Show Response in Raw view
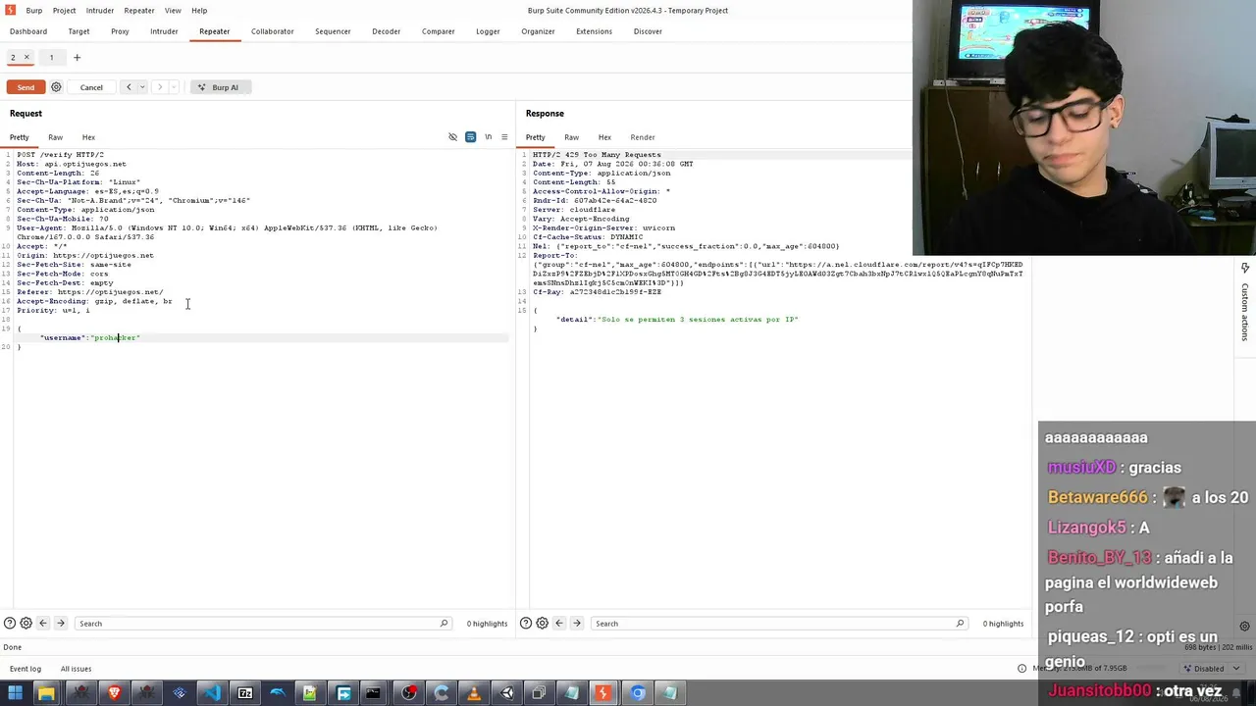The image size is (1256, 706). click(x=571, y=137)
